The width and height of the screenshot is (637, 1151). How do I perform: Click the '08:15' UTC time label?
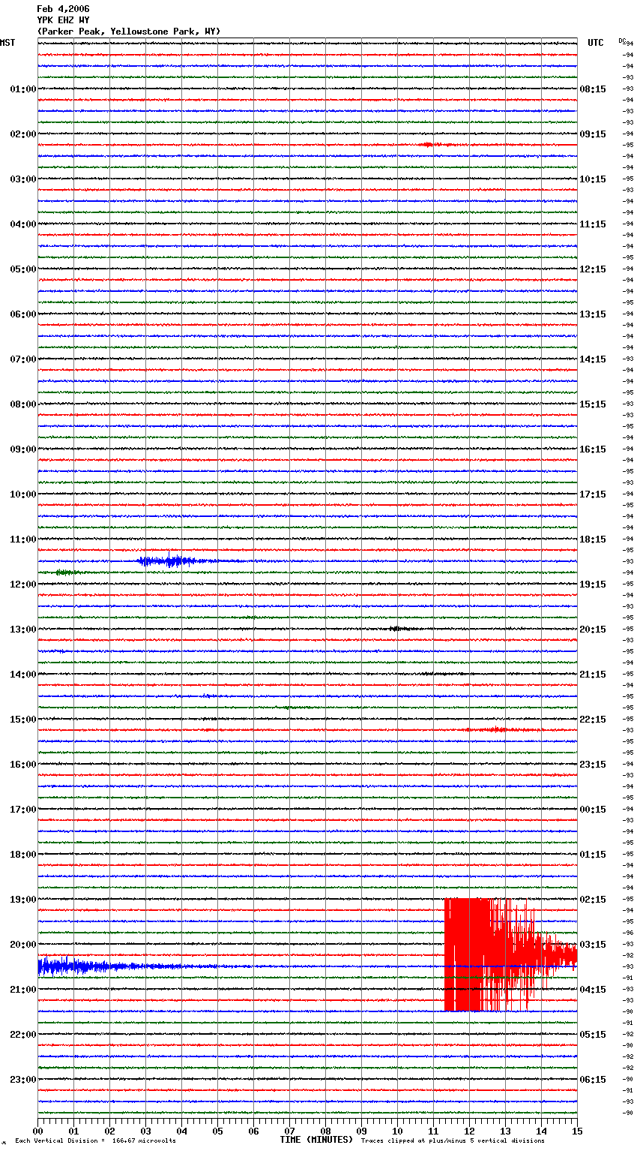(x=593, y=89)
